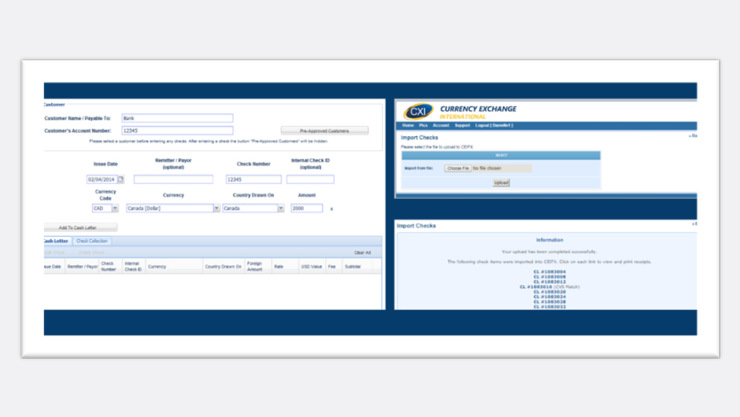Open receipt link CL #1083016
Screen dimensions: 740x417
coord(535,287)
